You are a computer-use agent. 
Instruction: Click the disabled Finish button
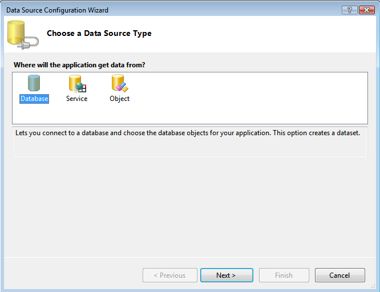click(284, 275)
